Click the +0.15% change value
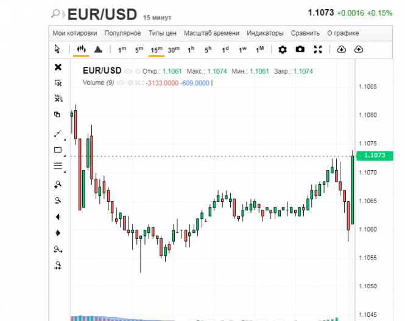 click(x=379, y=13)
